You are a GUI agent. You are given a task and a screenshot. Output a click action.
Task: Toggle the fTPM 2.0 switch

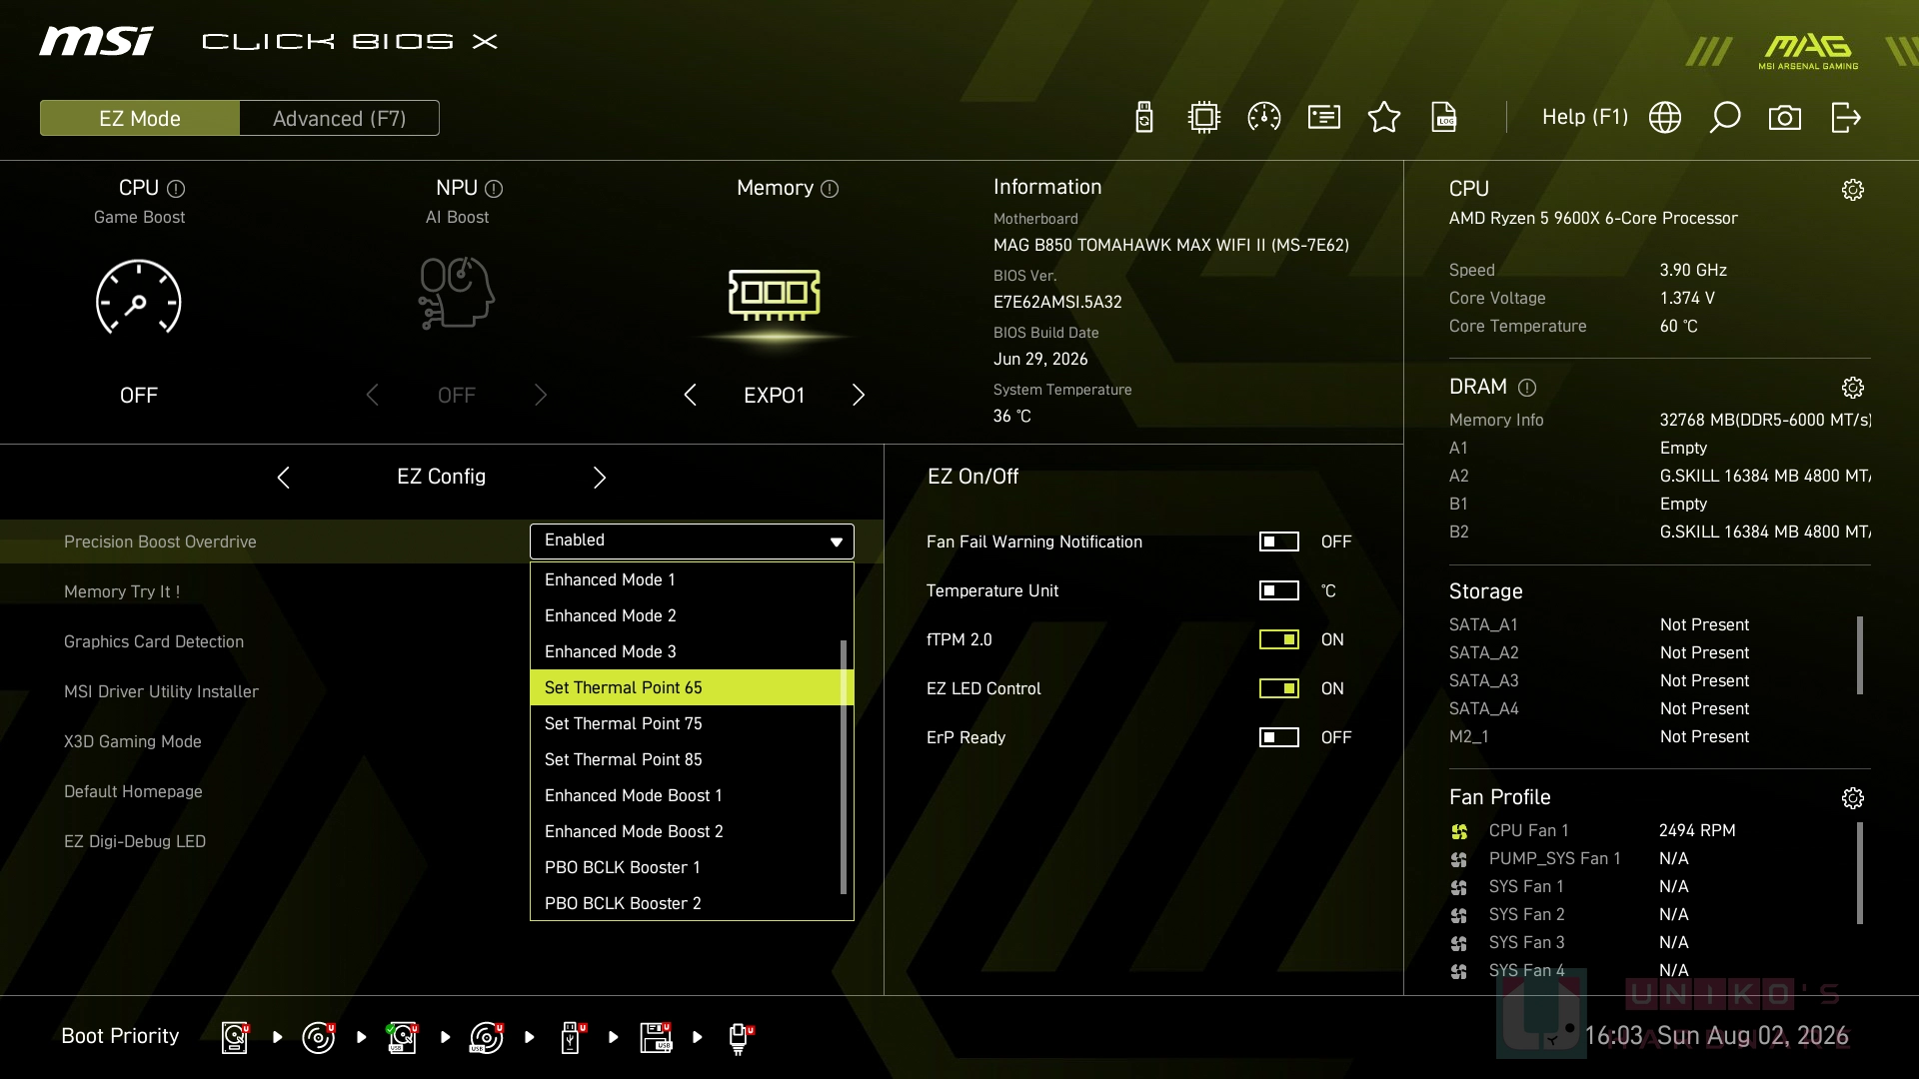pos(1279,639)
